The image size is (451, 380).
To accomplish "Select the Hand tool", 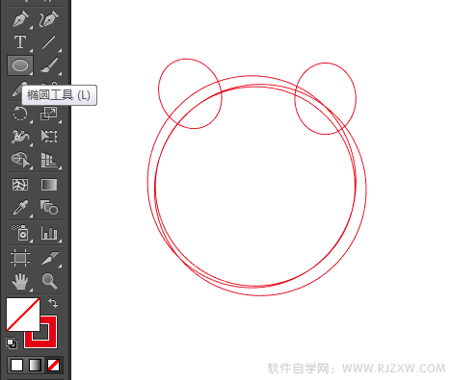I will 20,282.
